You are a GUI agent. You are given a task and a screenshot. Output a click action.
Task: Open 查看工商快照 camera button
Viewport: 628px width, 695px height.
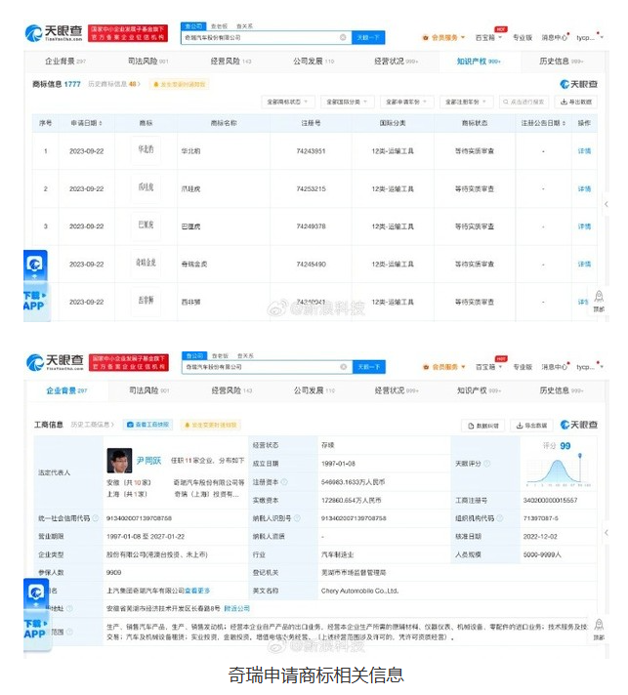(147, 425)
